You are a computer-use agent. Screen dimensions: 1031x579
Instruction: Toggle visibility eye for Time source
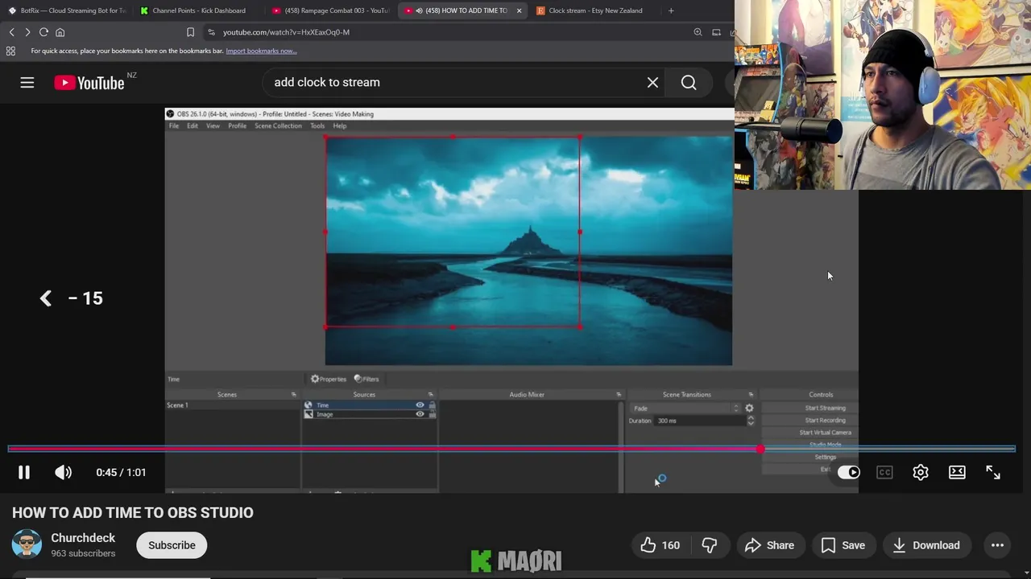(420, 405)
